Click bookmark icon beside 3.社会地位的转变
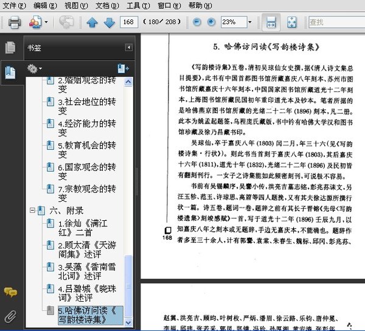 pyautogui.click(x=50, y=102)
